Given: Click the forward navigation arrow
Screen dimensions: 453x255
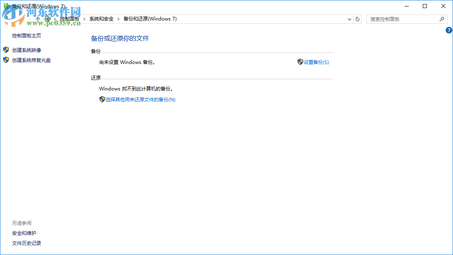Looking at the screenshot, I should pos(20,19).
